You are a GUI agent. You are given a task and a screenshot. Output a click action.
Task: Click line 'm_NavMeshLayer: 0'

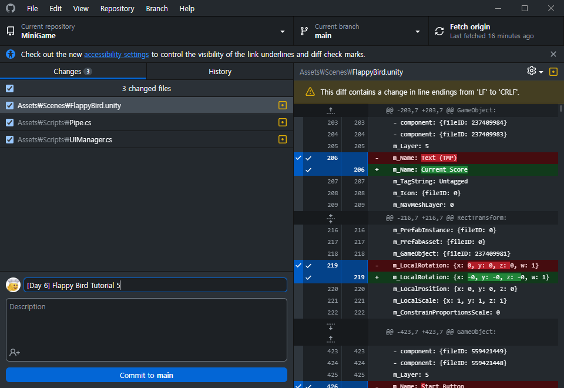(423, 205)
